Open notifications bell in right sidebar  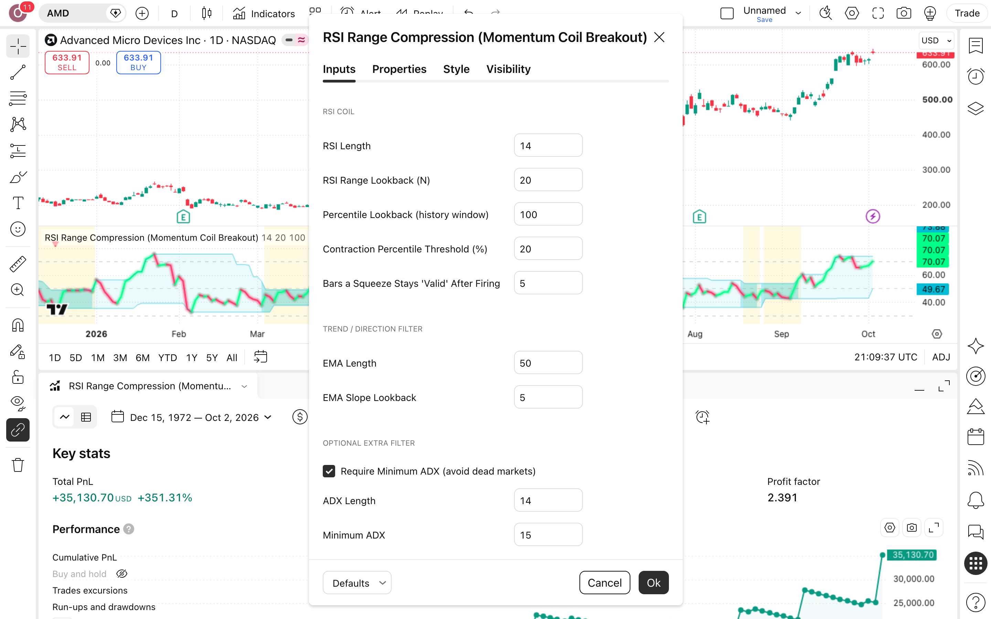click(976, 500)
